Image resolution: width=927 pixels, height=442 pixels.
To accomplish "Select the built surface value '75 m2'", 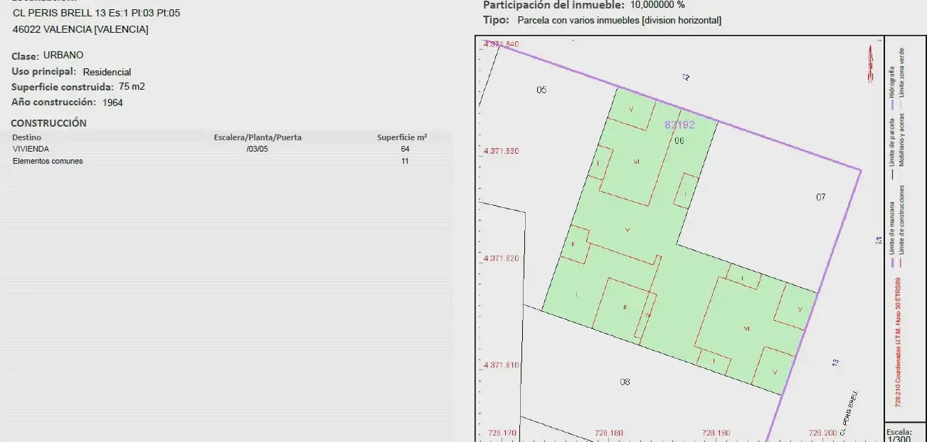I will [x=132, y=86].
